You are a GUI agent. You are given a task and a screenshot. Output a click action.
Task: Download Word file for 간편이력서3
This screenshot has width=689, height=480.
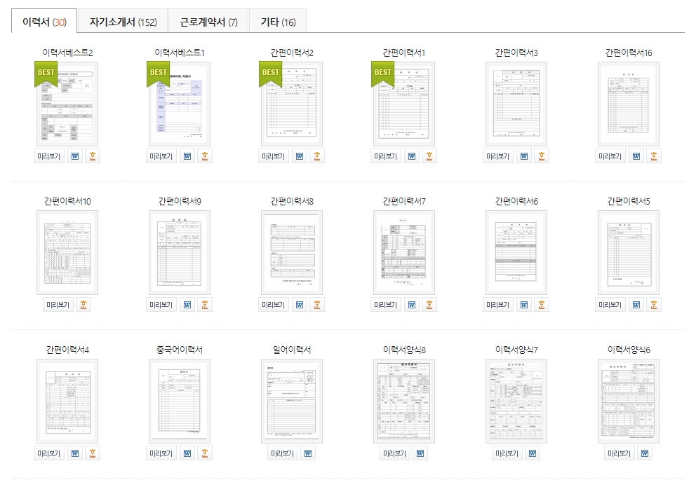click(524, 156)
